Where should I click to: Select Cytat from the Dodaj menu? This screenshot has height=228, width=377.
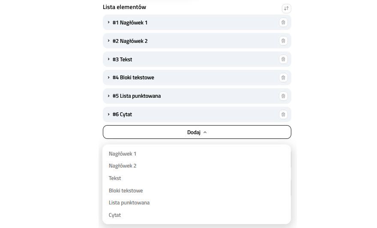pyautogui.click(x=115, y=215)
